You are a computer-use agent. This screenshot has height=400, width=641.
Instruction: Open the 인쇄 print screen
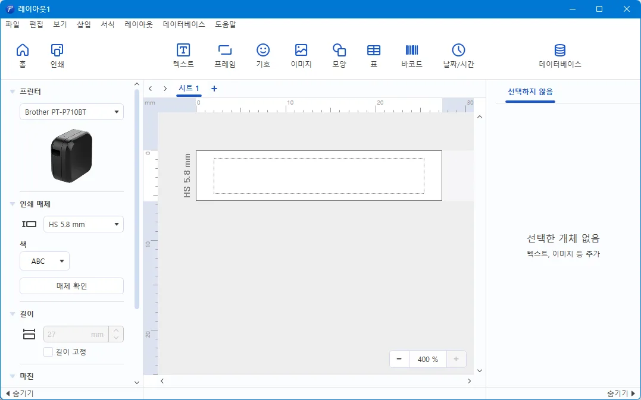57,55
